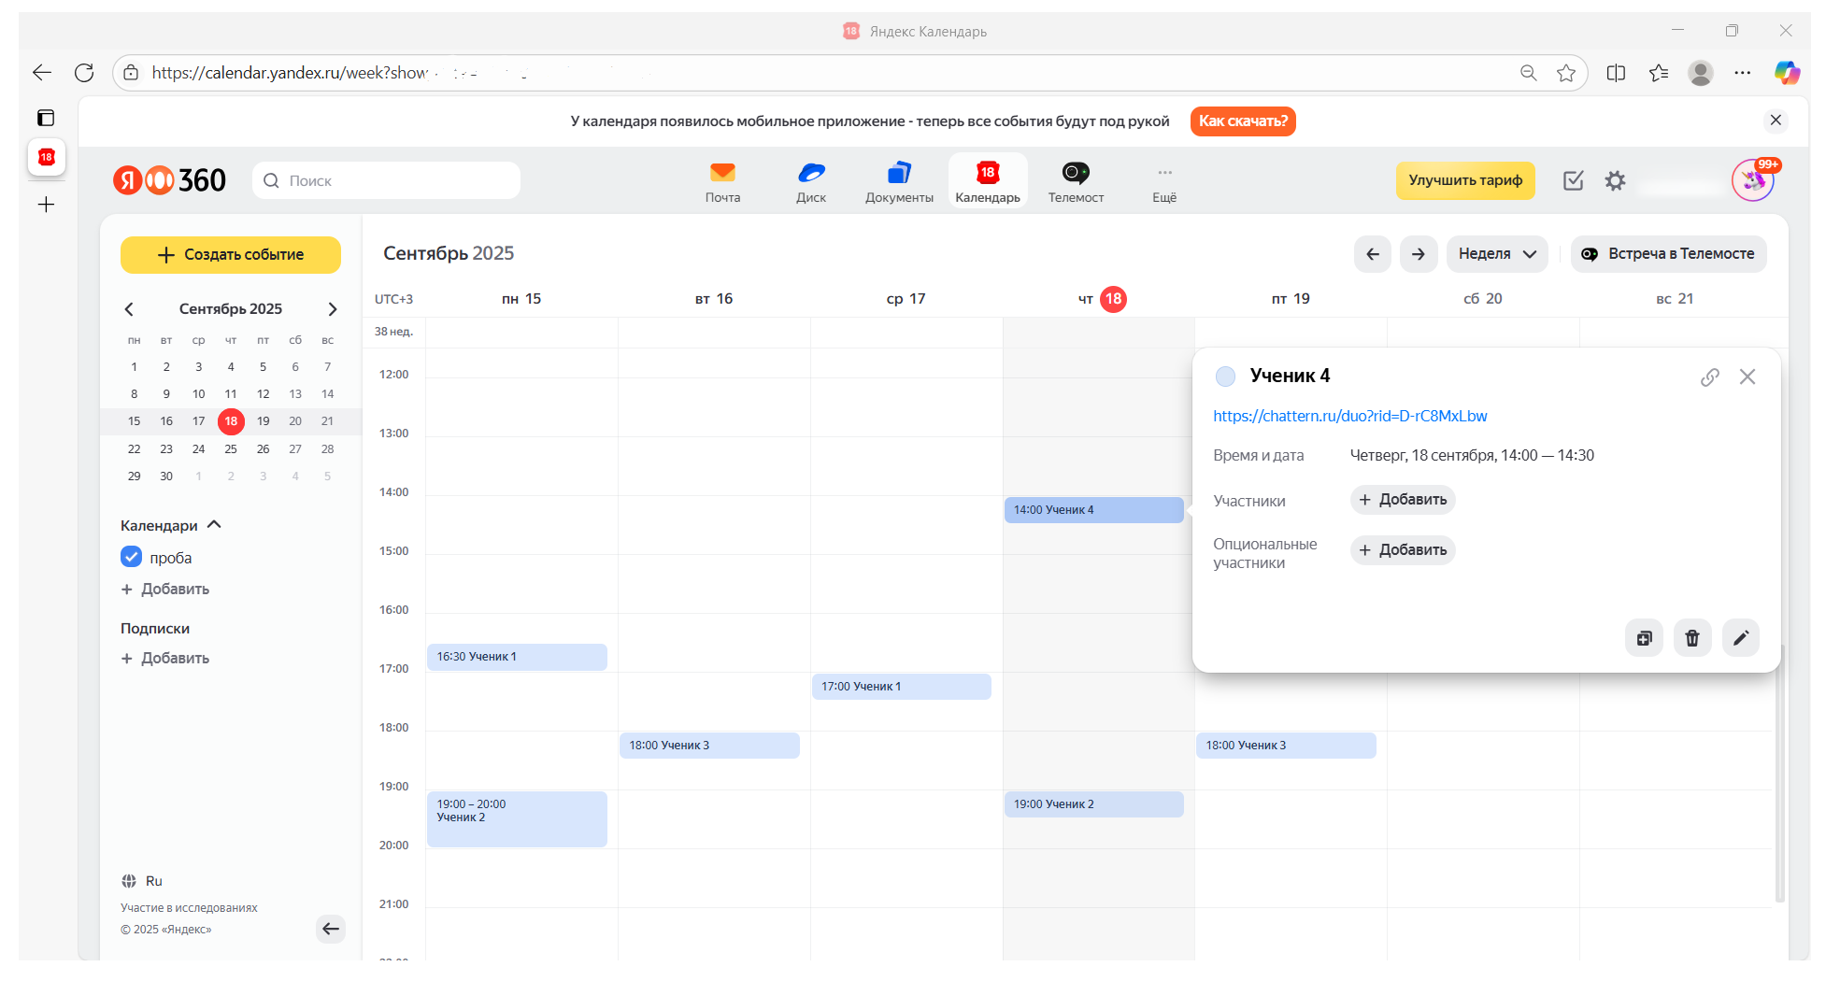Duplicate event using the copy icon

[1644, 638]
